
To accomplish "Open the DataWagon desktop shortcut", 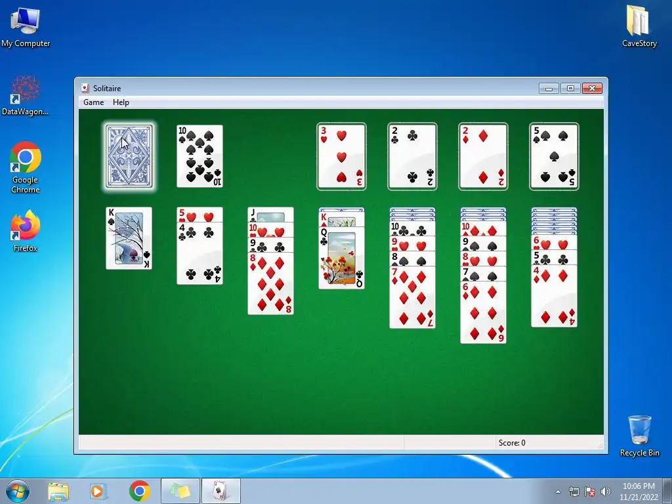I will [x=26, y=96].
